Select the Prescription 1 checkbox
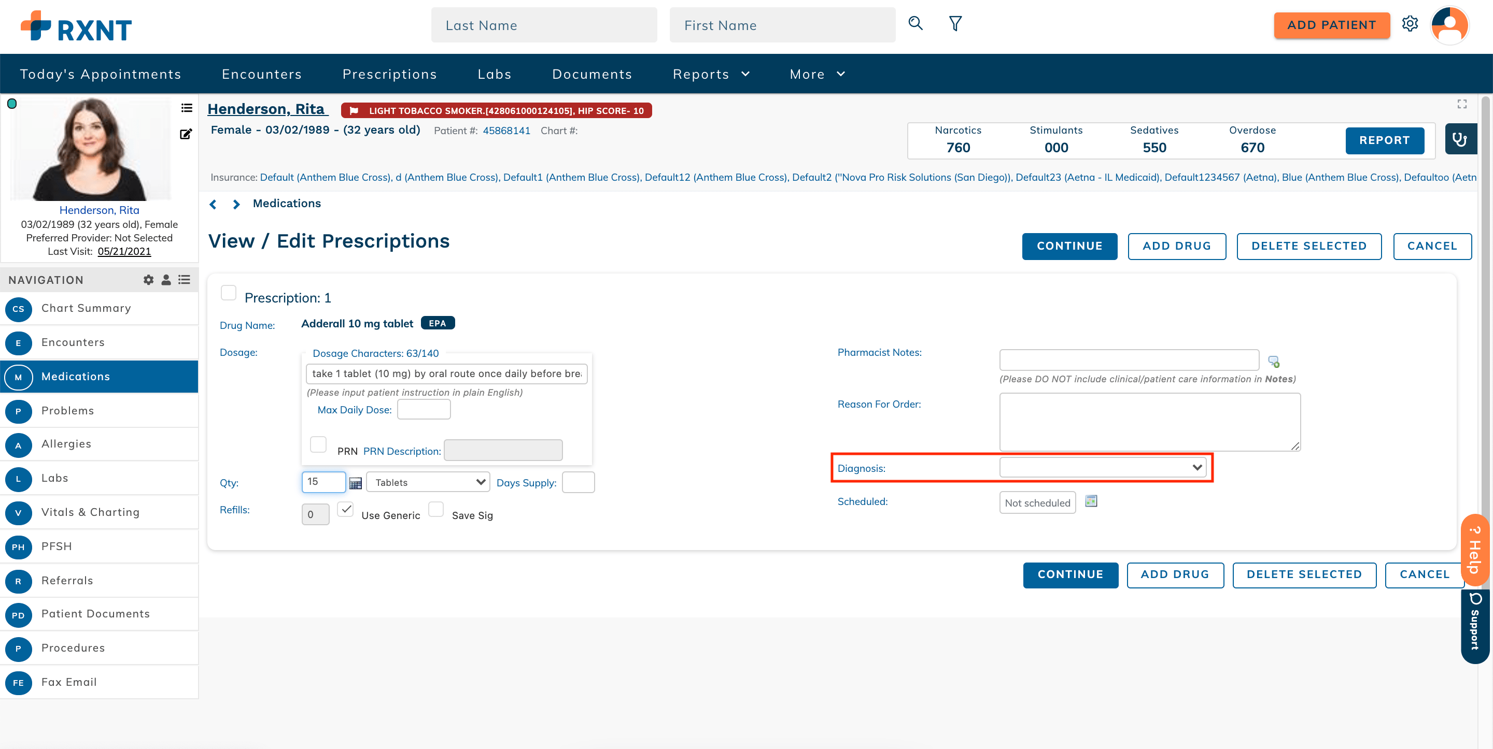 pyautogui.click(x=228, y=293)
